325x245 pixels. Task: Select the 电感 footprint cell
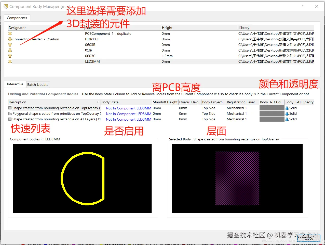[x=89, y=50]
